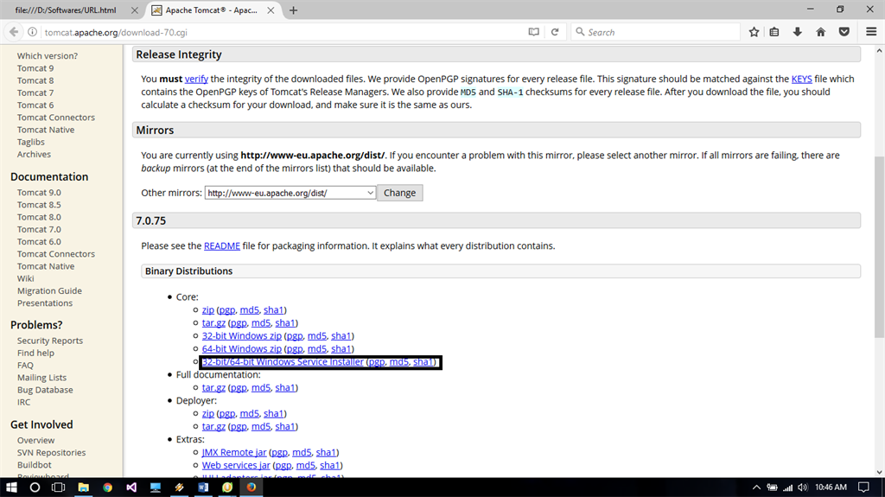
Task: Open Task View on the taskbar
Action: [58, 487]
